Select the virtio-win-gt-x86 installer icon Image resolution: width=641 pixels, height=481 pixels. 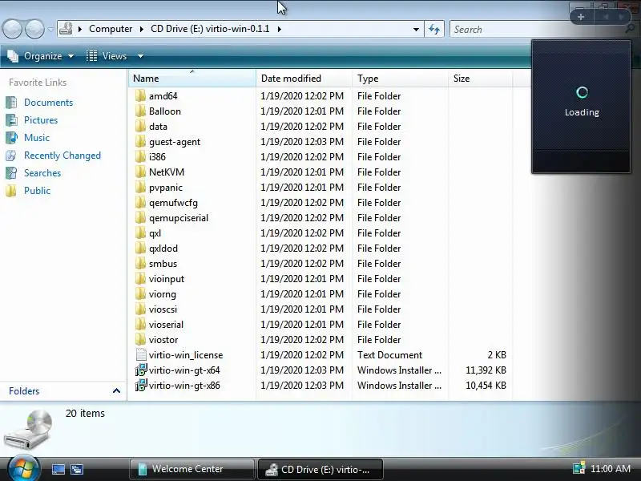pyautogui.click(x=141, y=386)
